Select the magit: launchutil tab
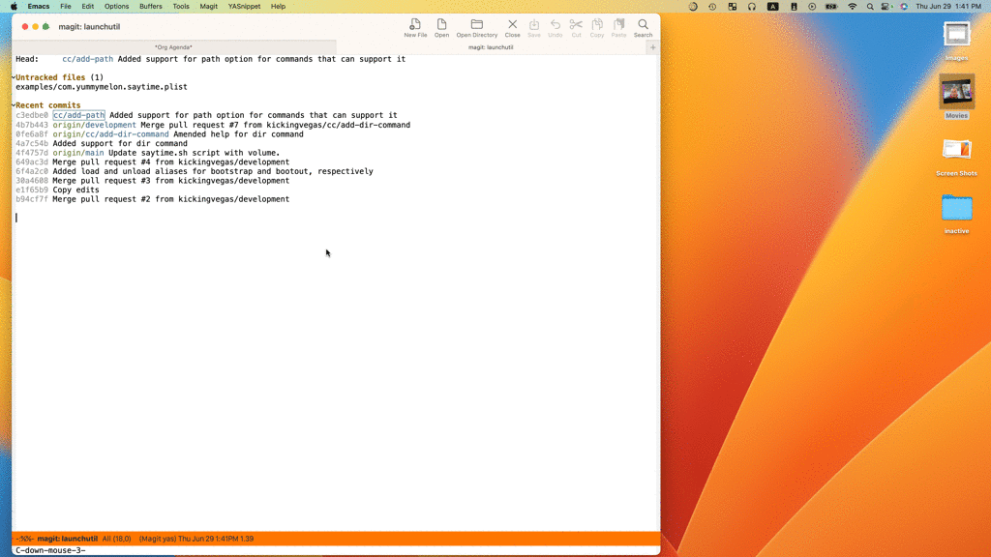This screenshot has width=991, height=557. tap(491, 47)
